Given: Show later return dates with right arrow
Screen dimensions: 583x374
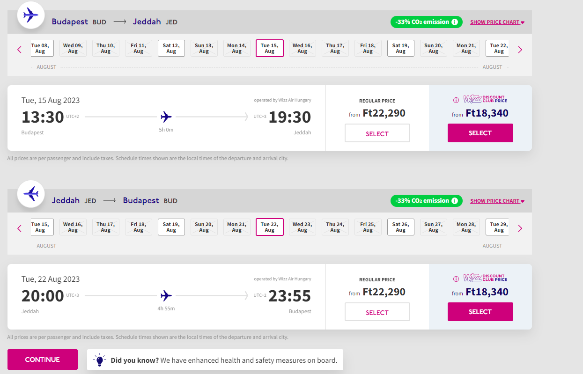Looking at the screenshot, I should (x=520, y=228).
